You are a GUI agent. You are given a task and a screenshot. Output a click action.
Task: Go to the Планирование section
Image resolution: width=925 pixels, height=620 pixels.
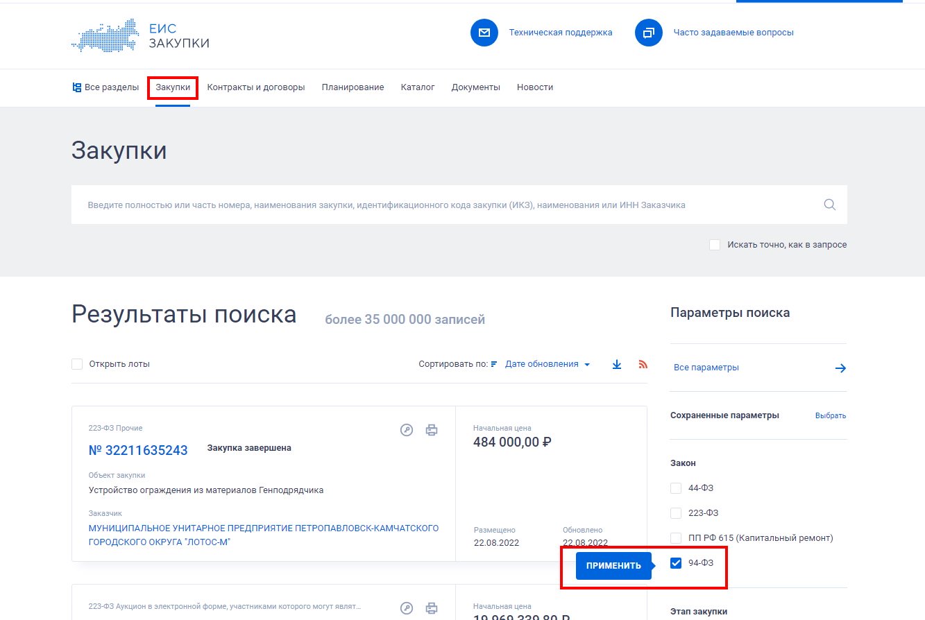coord(353,87)
